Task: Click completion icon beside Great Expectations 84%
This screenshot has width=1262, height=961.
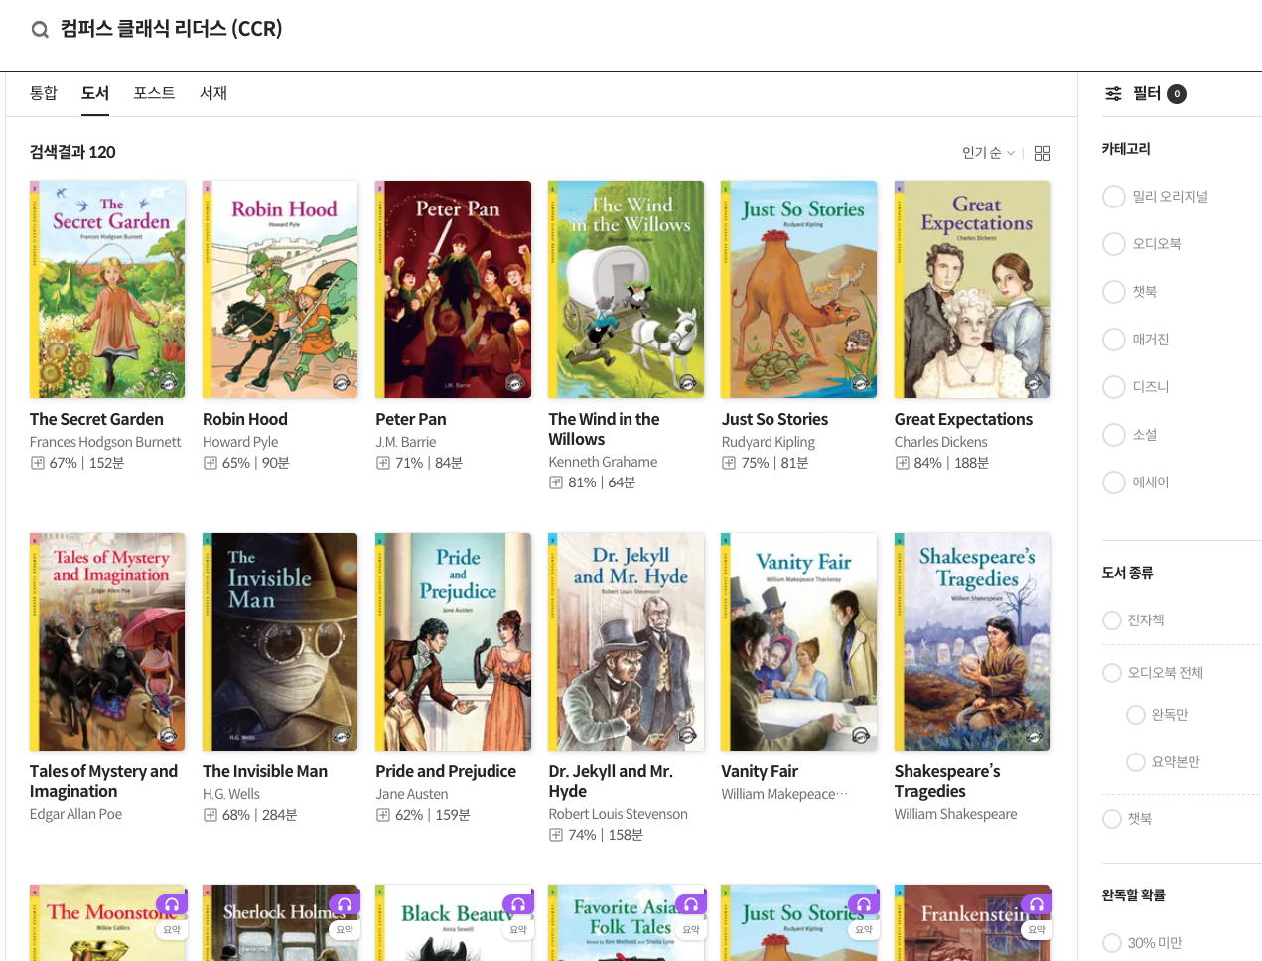Action: [903, 463]
